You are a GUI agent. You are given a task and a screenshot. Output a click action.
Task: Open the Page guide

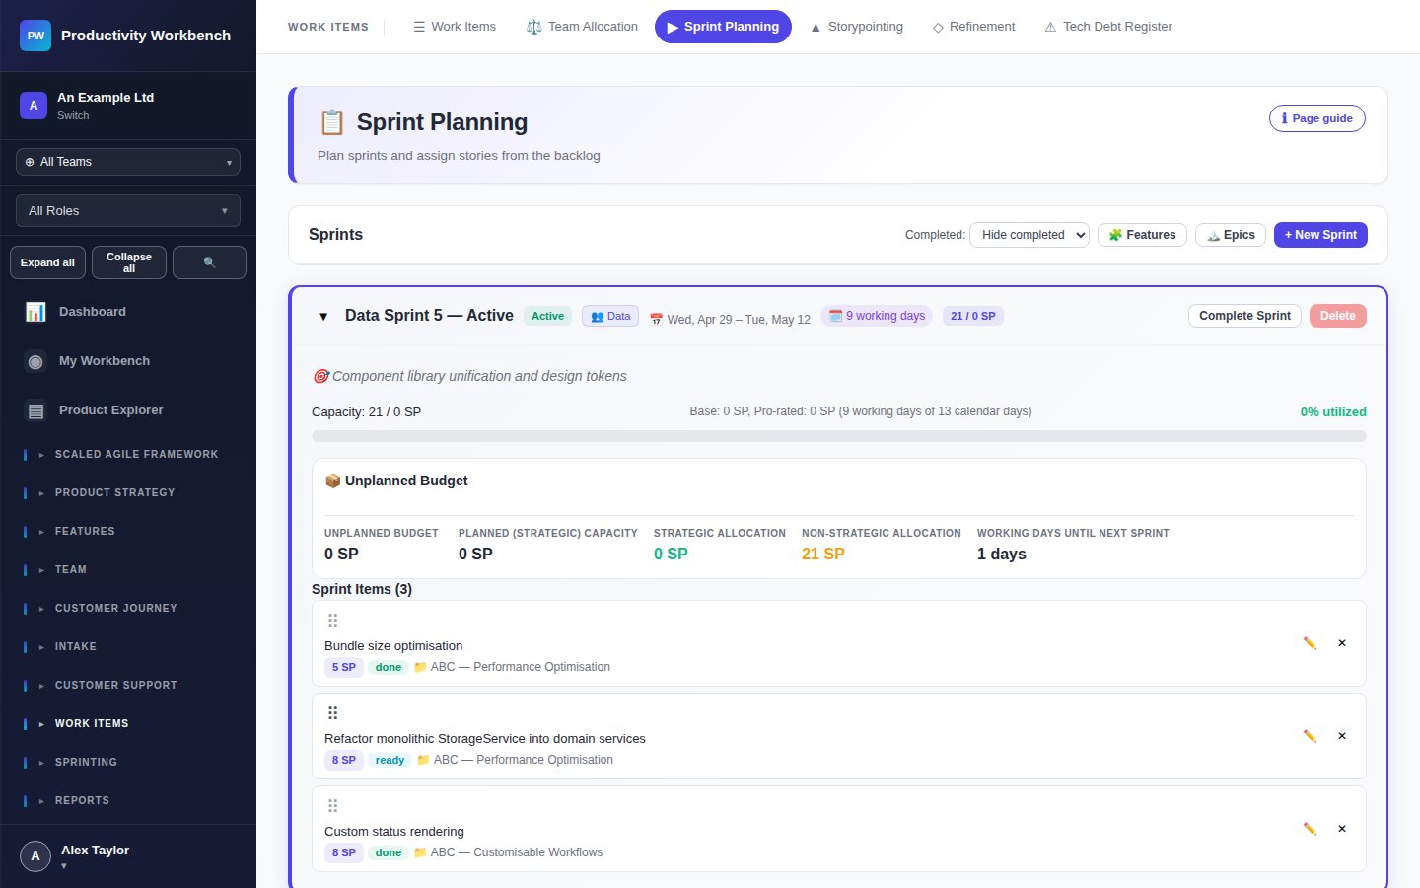pos(1316,118)
